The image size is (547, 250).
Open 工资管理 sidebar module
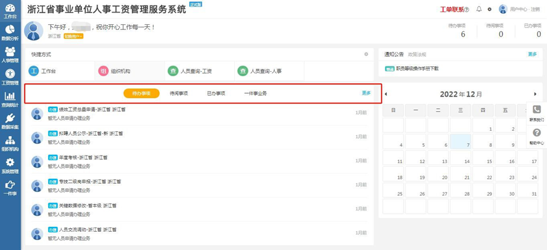point(10,77)
